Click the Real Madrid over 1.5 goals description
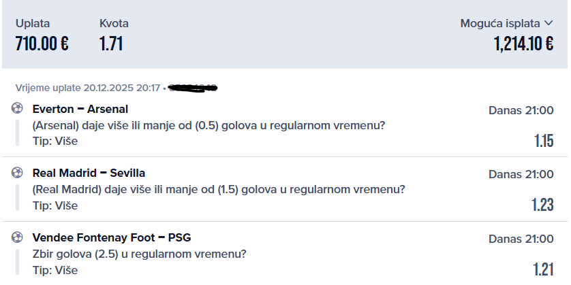Viewport: 571px width, 285px height. click(219, 189)
